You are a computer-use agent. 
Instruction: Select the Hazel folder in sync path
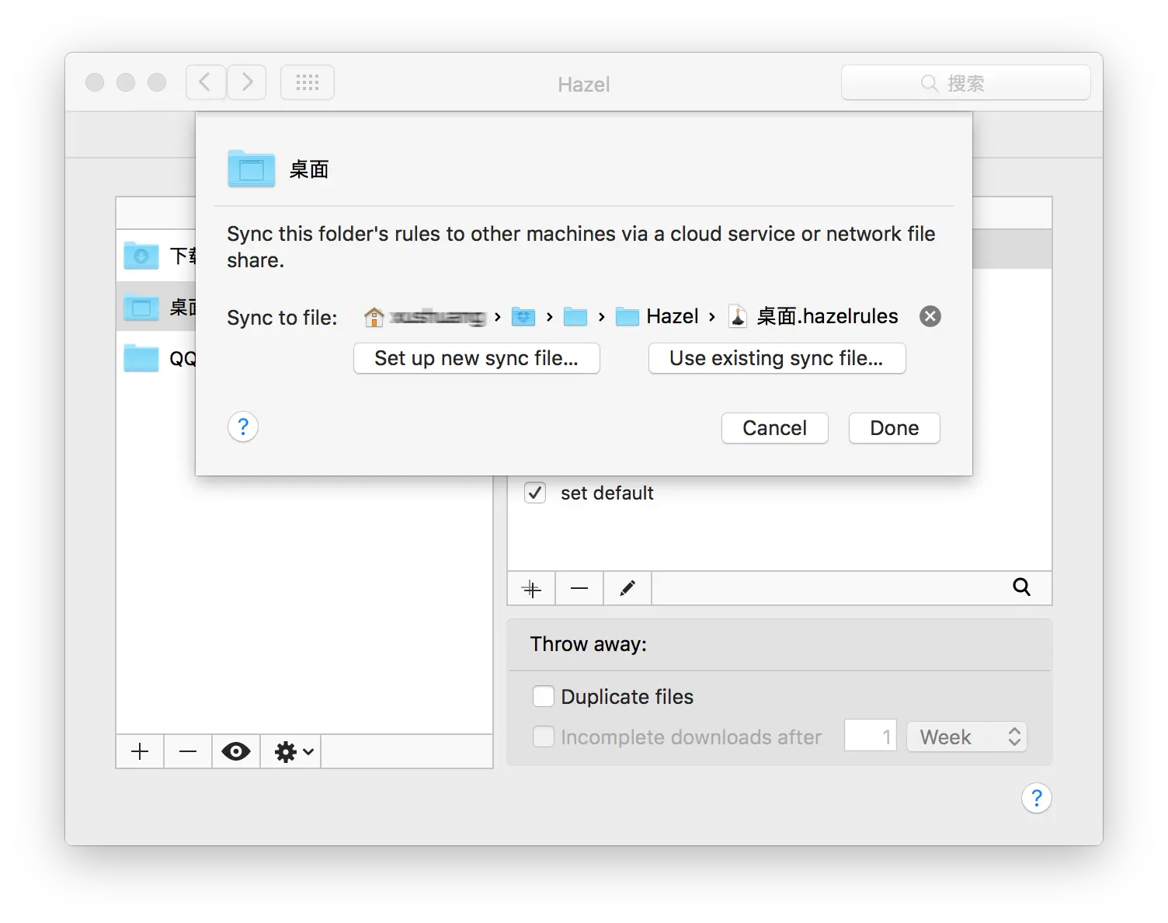pyautogui.click(x=658, y=316)
